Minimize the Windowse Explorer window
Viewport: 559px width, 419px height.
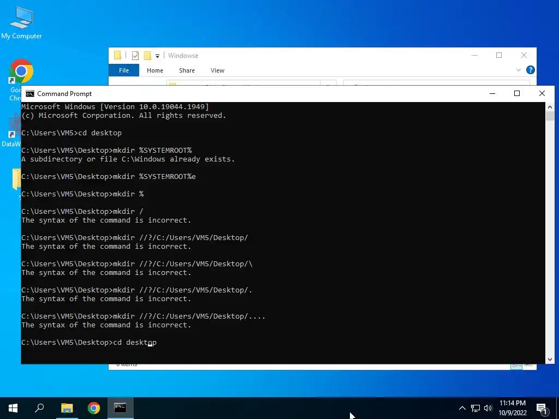[x=474, y=55]
